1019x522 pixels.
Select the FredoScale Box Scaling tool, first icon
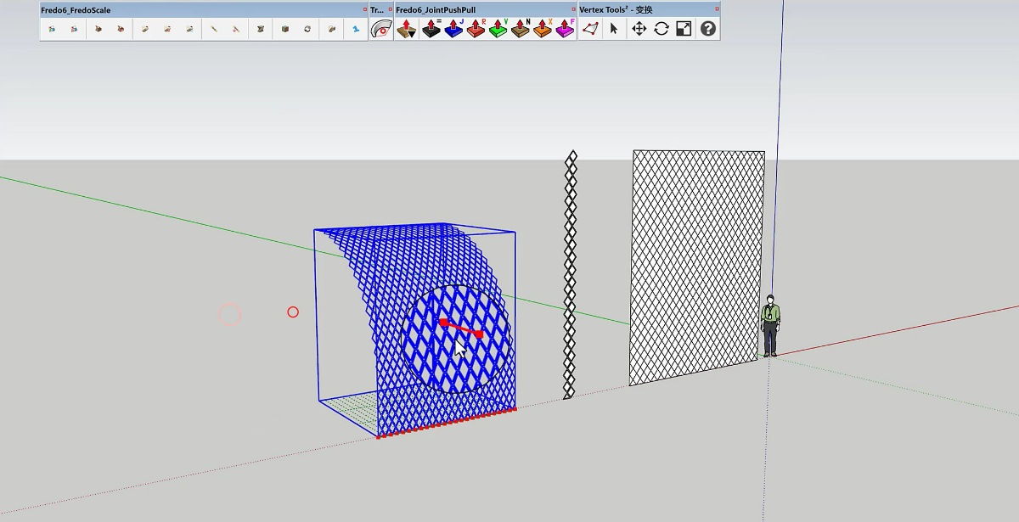52,29
